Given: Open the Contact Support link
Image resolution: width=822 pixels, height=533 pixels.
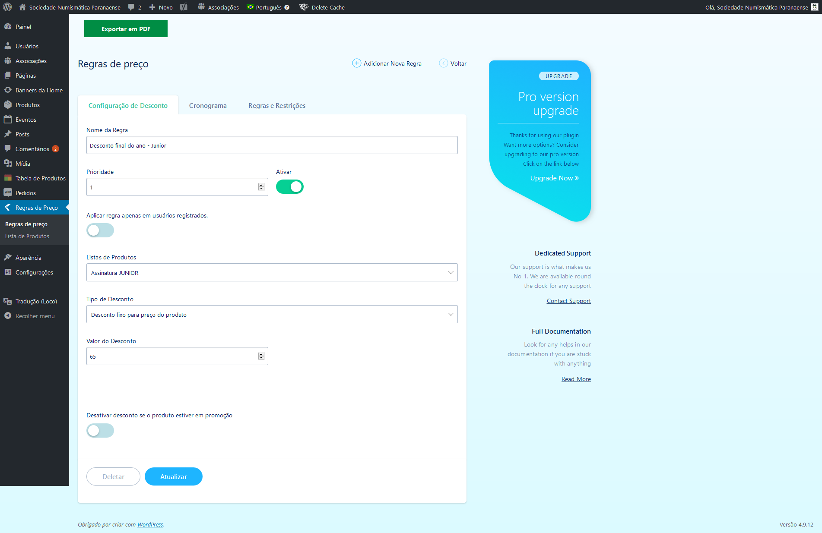Looking at the screenshot, I should click(569, 301).
